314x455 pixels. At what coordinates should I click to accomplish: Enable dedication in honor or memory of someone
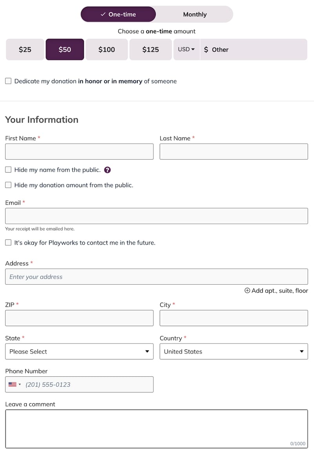8,81
